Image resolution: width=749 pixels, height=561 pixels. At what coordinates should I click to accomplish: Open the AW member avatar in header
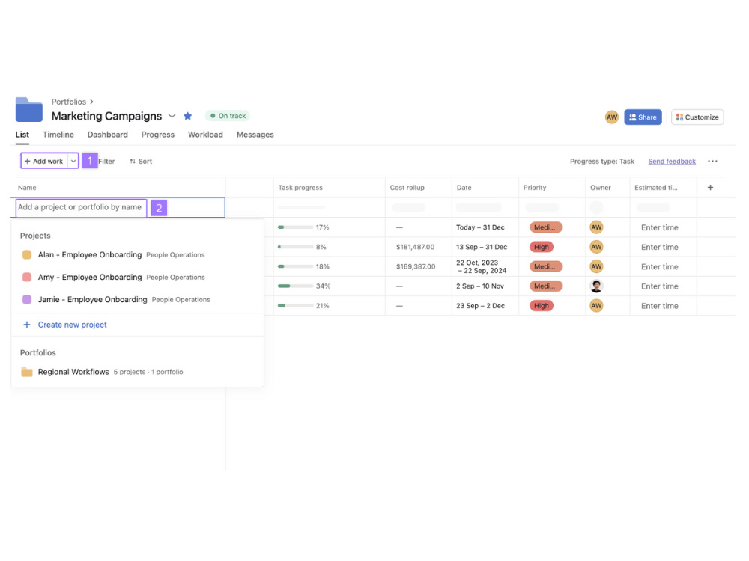[x=611, y=117]
